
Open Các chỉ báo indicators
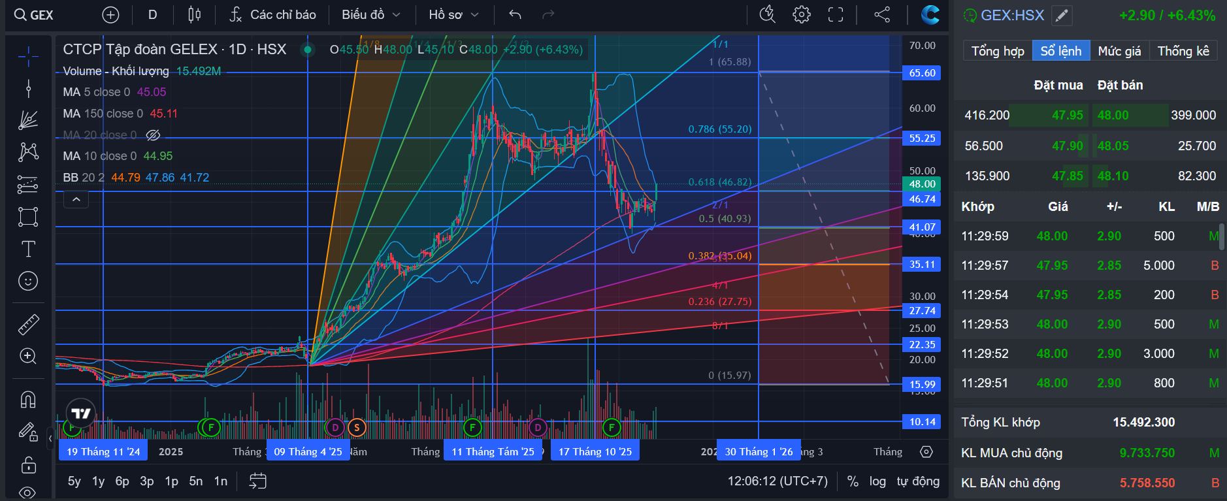(272, 14)
